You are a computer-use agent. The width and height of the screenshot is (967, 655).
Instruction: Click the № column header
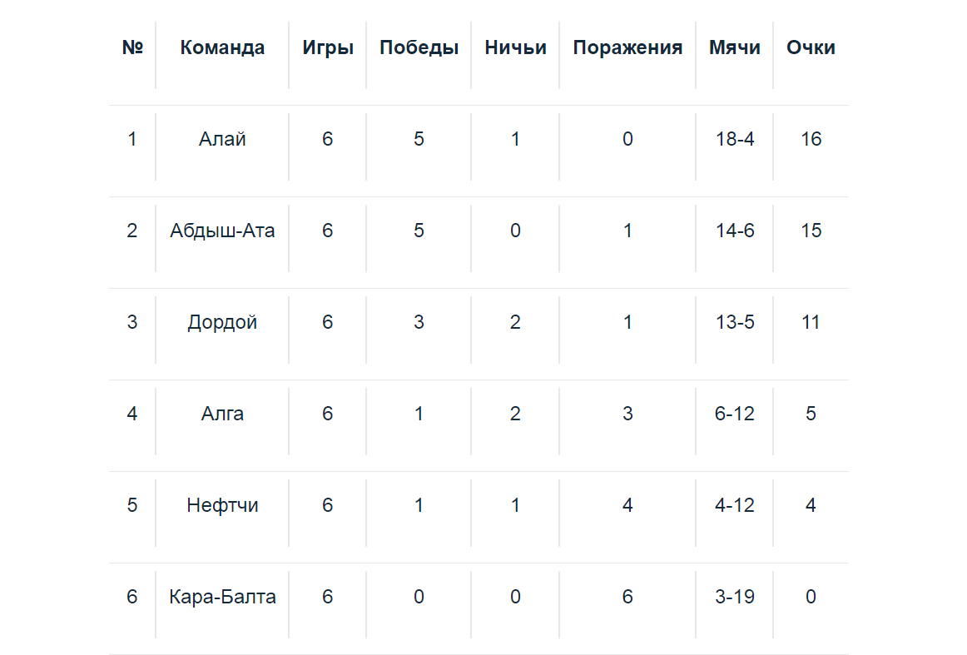(x=132, y=48)
